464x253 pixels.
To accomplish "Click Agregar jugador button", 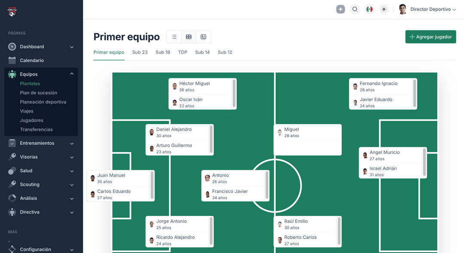I will click(430, 37).
